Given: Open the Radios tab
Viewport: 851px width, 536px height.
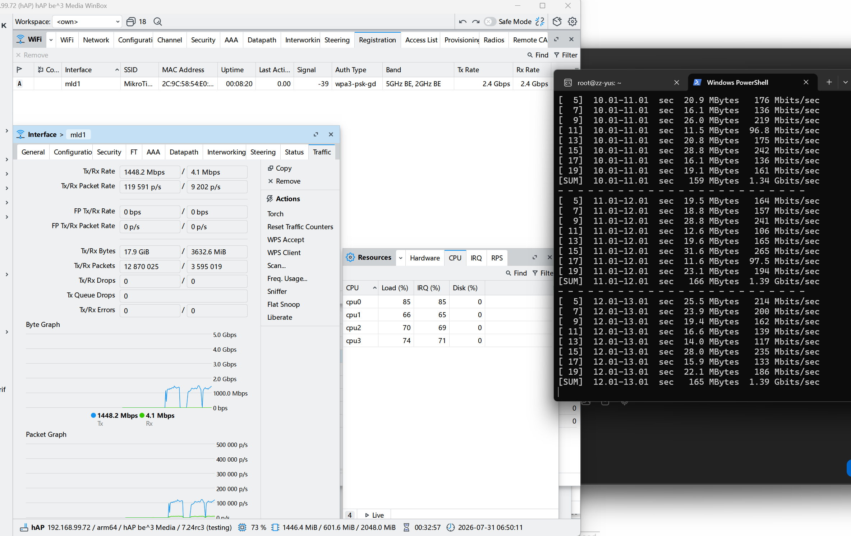Looking at the screenshot, I should 494,40.
